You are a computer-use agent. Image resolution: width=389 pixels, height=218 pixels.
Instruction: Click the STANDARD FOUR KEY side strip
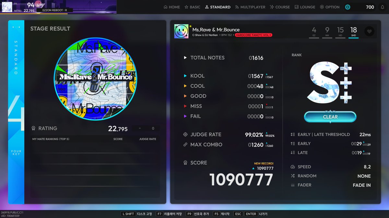(x=16, y=112)
